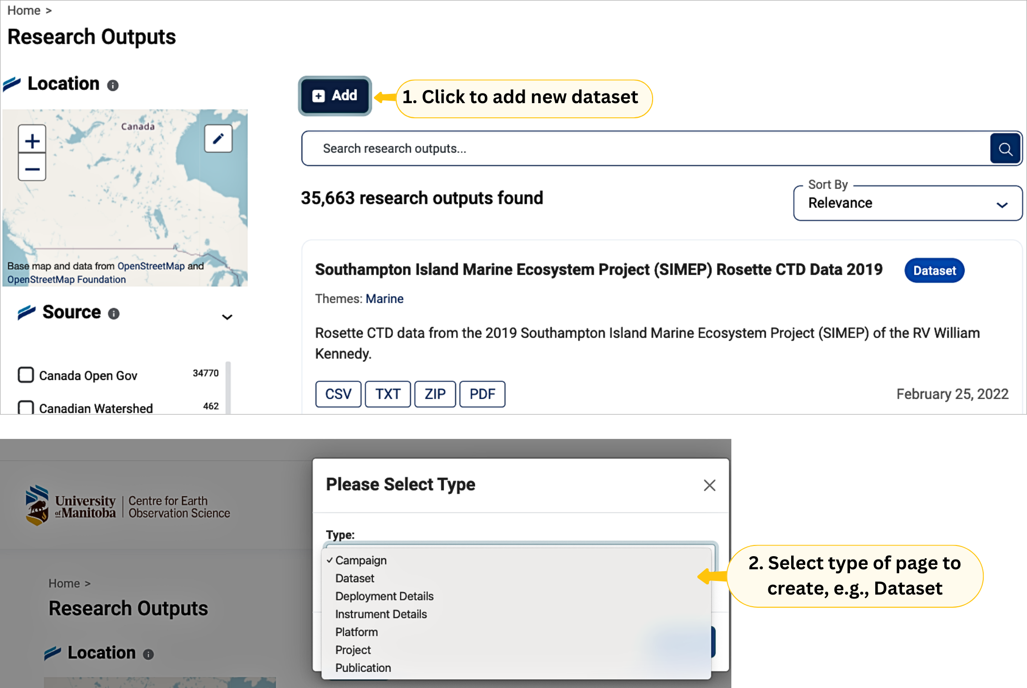Close the Please Select Type dialog
The image size is (1027, 688).
pos(709,485)
